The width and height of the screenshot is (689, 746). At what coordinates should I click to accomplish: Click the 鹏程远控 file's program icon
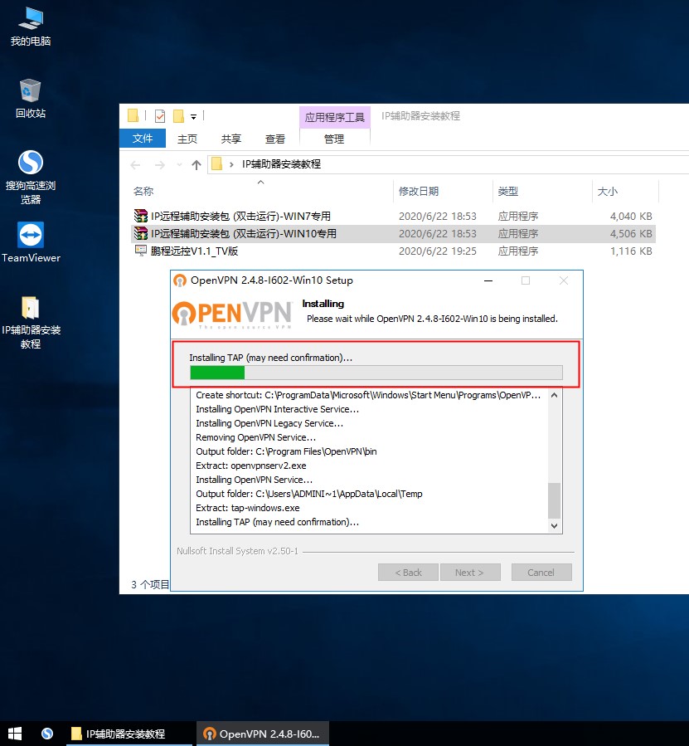141,251
